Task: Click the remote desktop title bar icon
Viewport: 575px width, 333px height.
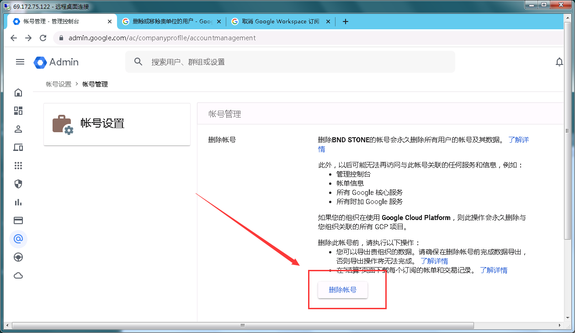Action: (x=7, y=6)
